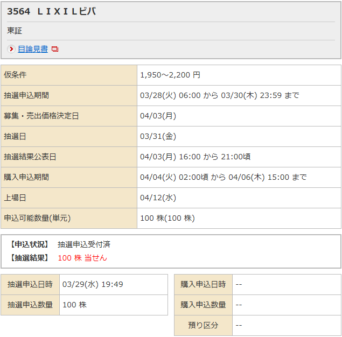The image size is (342, 337).
Task: Select the 抽選日 label cell
Action: [69, 136]
